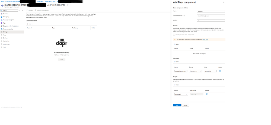
Task: Click the Refresh circular arrow icon
Action: click(27, 10)
